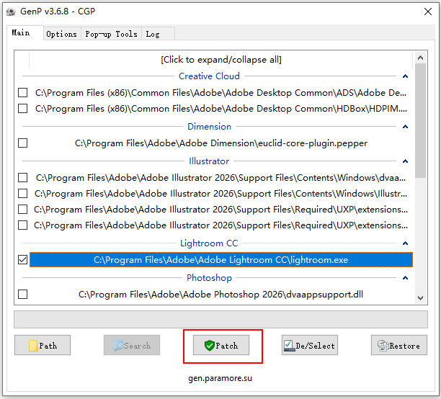This screenshot has height=399, width=441.
Task: Open the Pop-up Tools tab
Action: tap(112, 34)
